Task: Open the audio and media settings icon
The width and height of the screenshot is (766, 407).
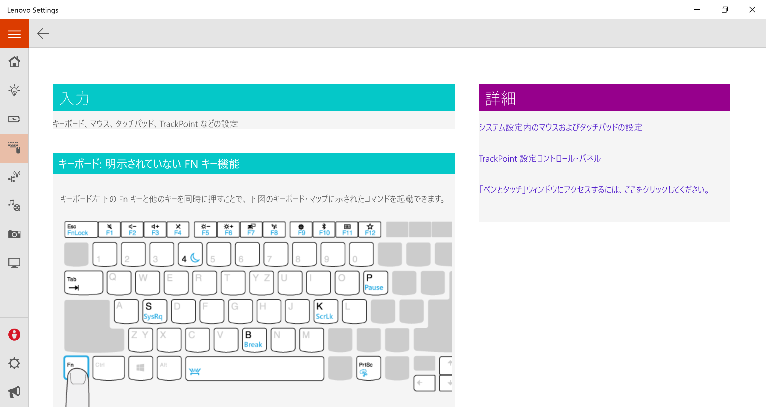Action: (x=14, y=205)
